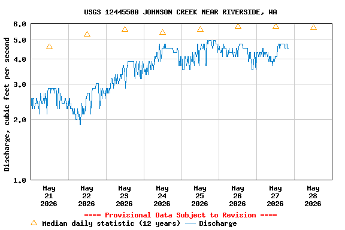Click the median triangle marker above May 21
345x230 pixels.
[x=49, y=47]
